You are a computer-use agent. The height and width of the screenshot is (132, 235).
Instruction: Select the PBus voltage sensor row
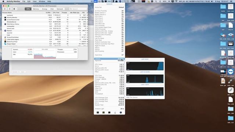(x=109, y=72)
